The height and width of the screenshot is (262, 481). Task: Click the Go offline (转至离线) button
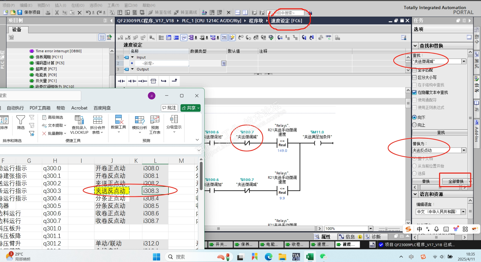pos(186,12)
